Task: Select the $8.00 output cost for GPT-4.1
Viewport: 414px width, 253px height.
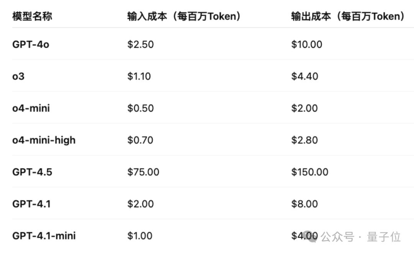Action: click(x=305, y=204)
